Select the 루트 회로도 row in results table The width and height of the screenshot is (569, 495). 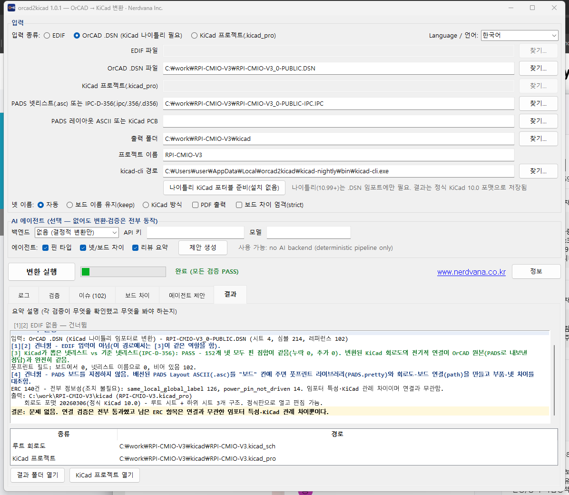pyautogui.click(x=284, y=446)
